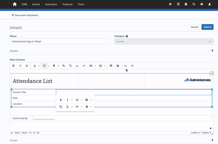Click the Attendance List heading
Viewport: 218px width, 144px height.
tap(33, 81)
